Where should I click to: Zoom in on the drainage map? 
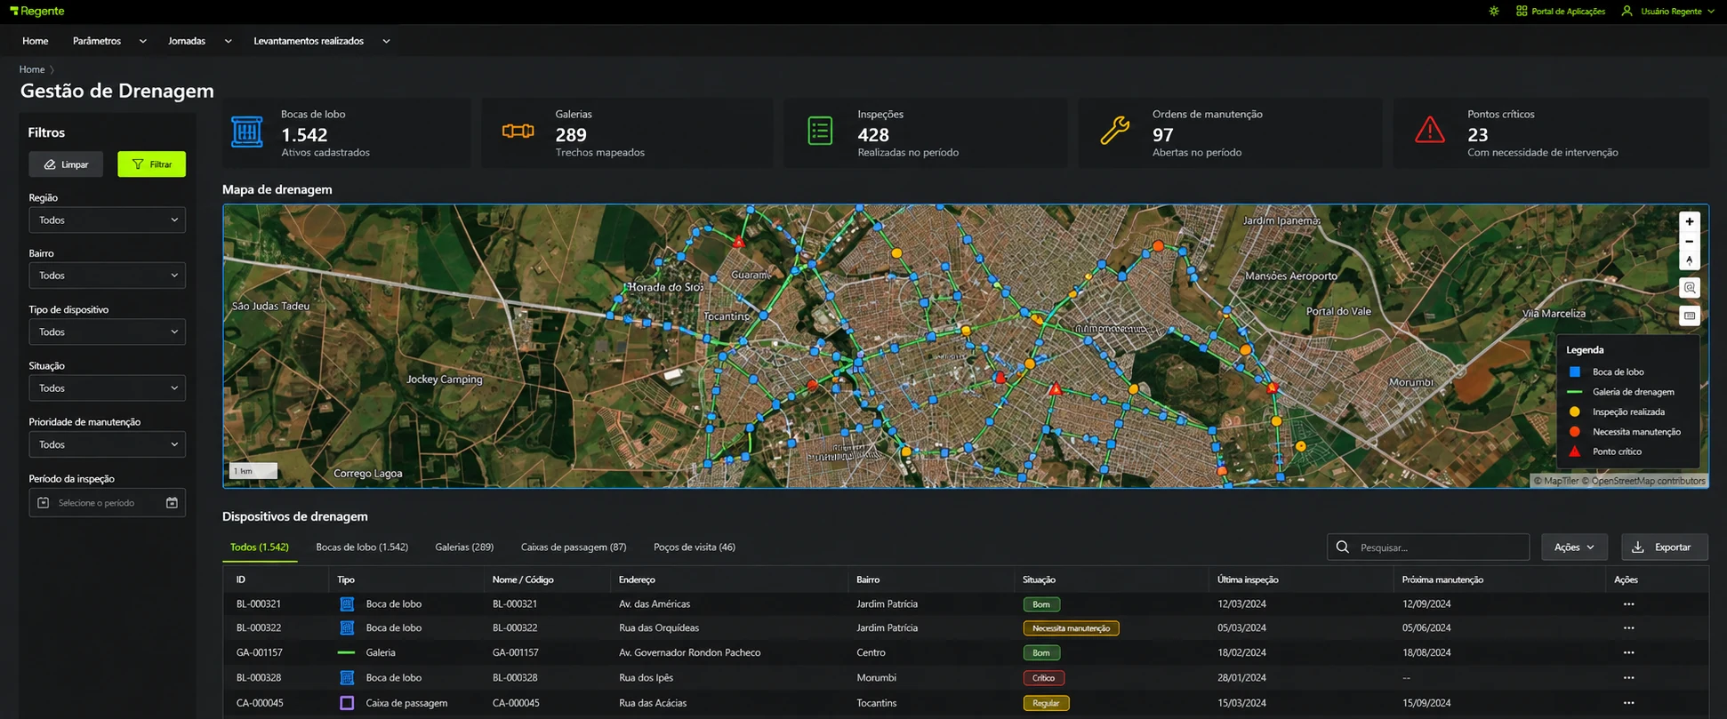pos(1690,221)
